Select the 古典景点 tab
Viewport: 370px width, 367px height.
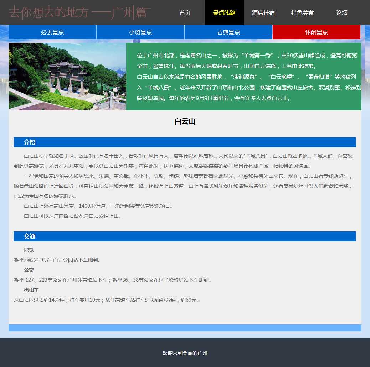click(228, 32)
